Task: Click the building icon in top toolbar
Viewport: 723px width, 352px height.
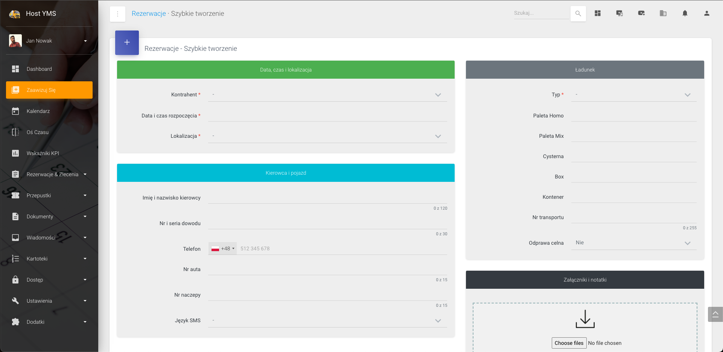Action: [x=663, y=14]
